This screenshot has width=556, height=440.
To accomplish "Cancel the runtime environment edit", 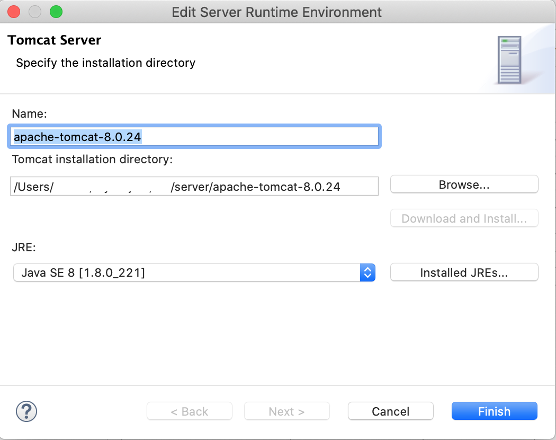I will (x=390, y=411).
